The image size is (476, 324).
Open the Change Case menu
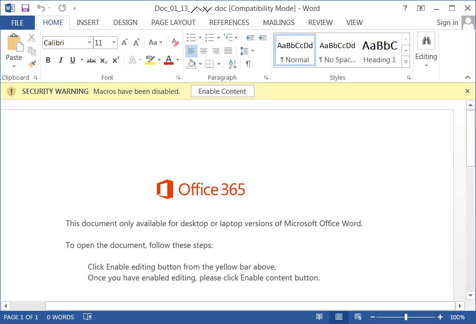pos(156,42)
